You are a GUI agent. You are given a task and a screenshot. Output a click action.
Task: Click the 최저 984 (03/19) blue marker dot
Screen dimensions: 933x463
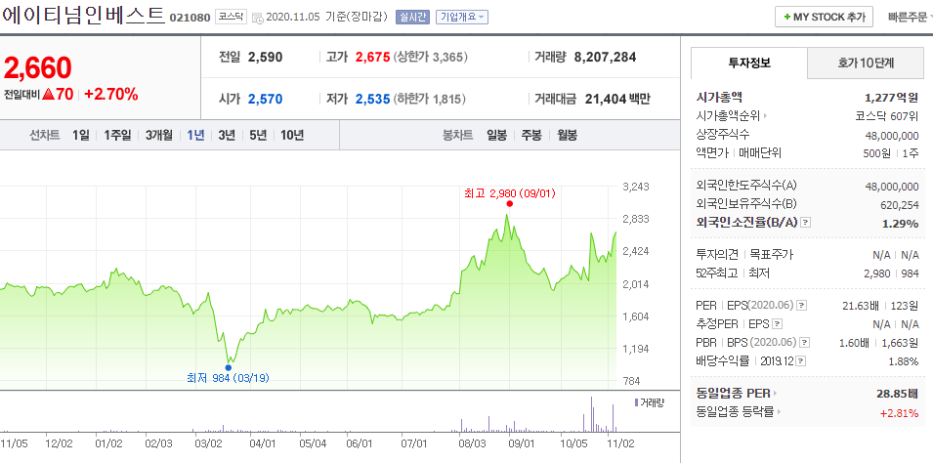pos(228,368)
